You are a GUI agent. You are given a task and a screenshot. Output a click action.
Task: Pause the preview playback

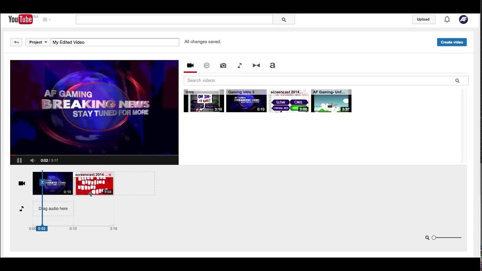click(19, 160)
